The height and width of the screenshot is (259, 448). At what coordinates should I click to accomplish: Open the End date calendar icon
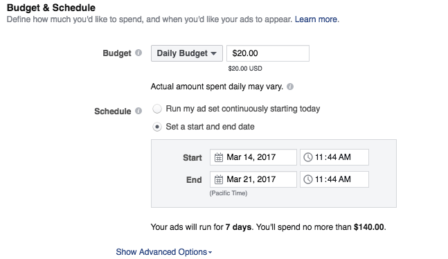click(219, 179)
